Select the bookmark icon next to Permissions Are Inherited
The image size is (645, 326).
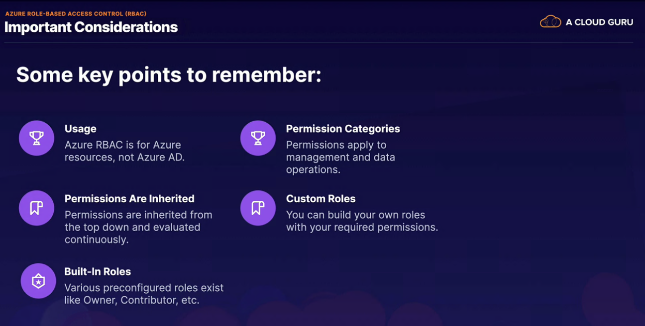pyautogui.click(x=36, y=208)
